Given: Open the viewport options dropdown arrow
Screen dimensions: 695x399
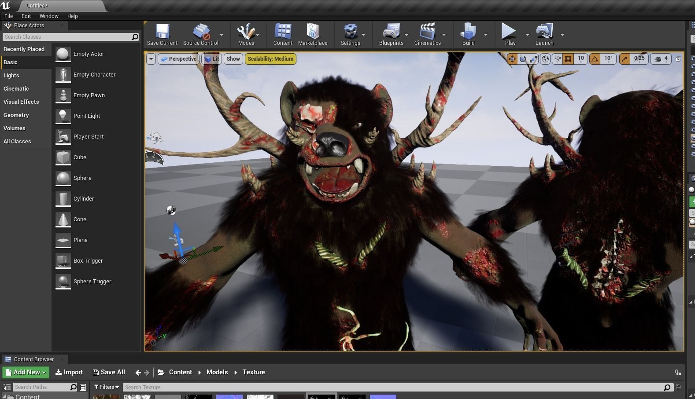Looking at the screenshot, I should tap(151, 59).
